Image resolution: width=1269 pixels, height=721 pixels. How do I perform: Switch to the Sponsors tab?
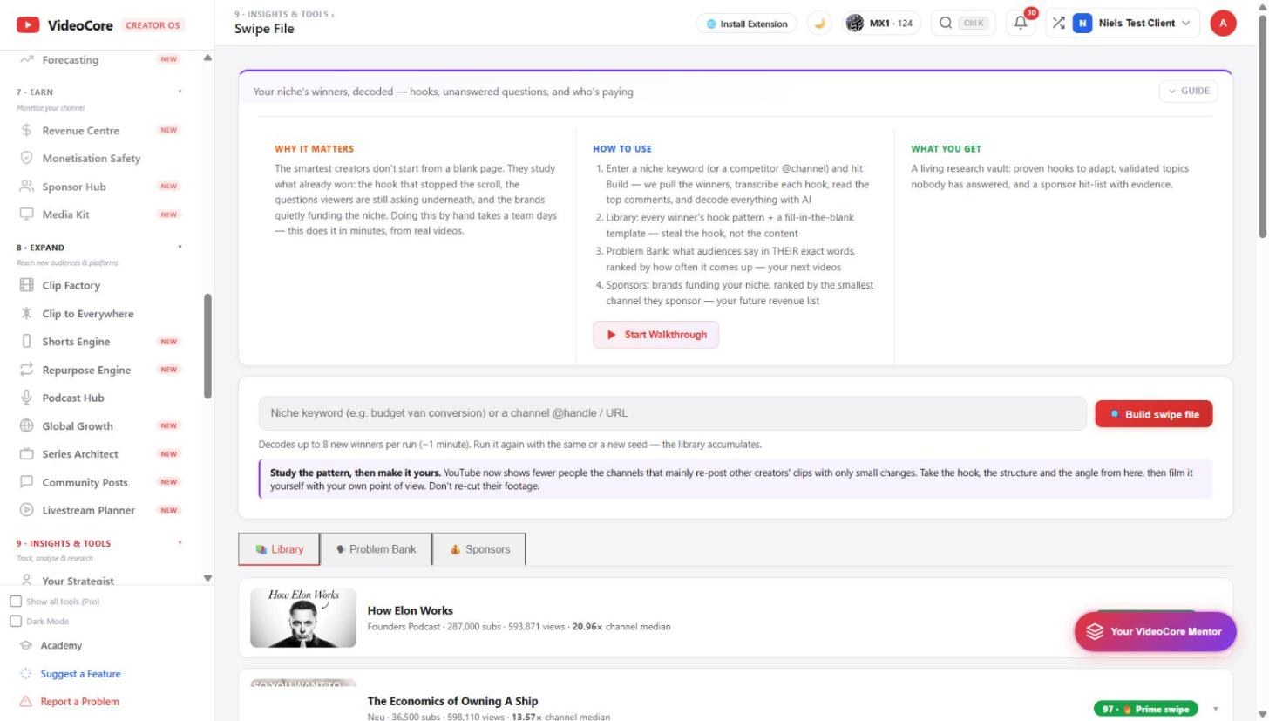tap(479, 549)
